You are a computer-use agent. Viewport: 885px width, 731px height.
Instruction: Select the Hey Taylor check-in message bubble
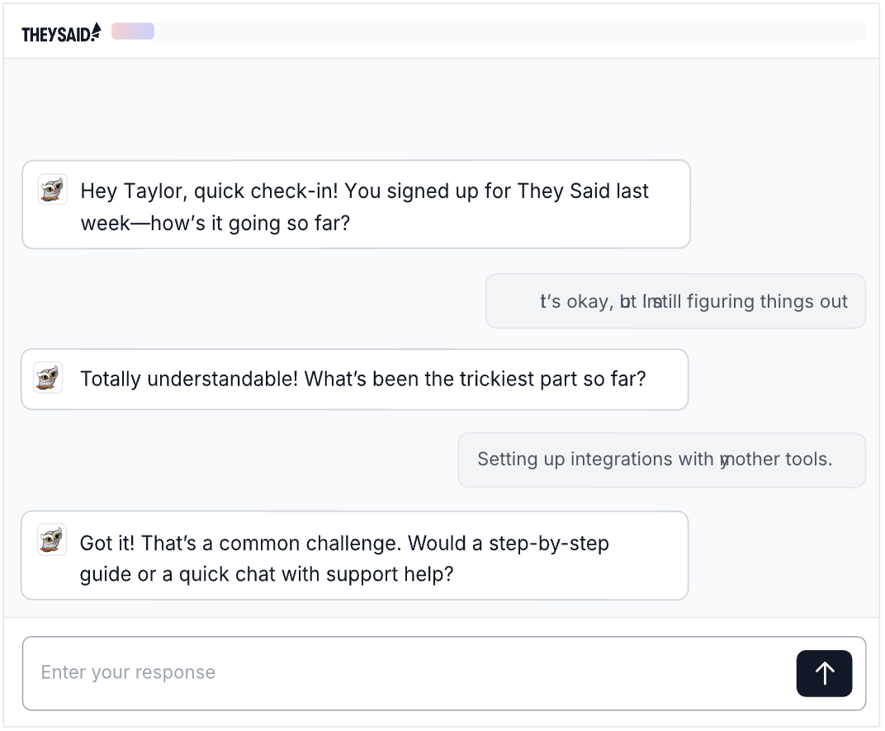pyautogui.click(x=356, y=205)
